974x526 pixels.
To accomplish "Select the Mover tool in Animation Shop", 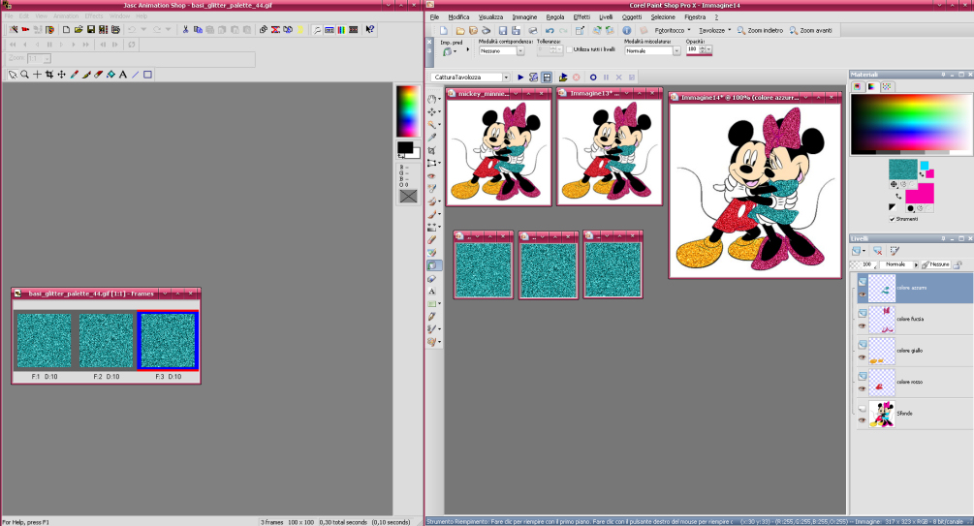I will 61,75.
